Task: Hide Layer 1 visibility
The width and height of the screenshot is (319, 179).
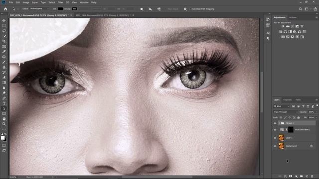Action: pos(275,138)
